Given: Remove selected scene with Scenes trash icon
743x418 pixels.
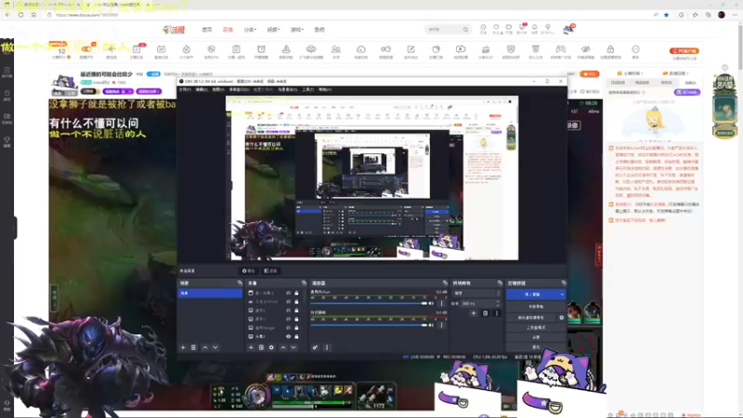Looking at the screenshot, I should pyautogui.click(x=193, y=347).
